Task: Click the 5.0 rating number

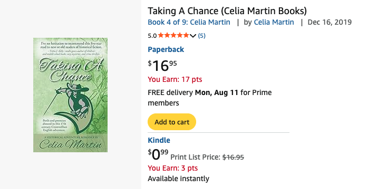Action: point(152,36)
